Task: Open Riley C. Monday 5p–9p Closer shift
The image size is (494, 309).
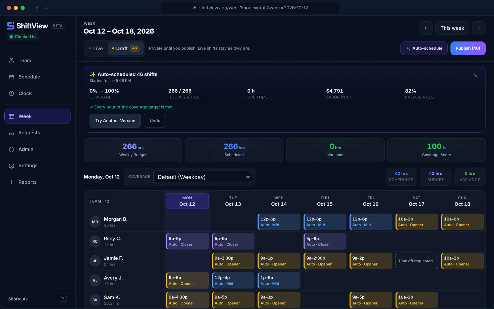Action: click(187, 241)
